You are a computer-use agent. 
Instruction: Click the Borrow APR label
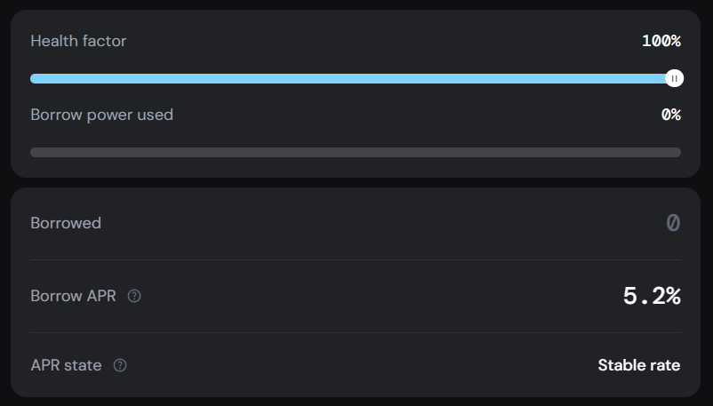coord(73,296)
